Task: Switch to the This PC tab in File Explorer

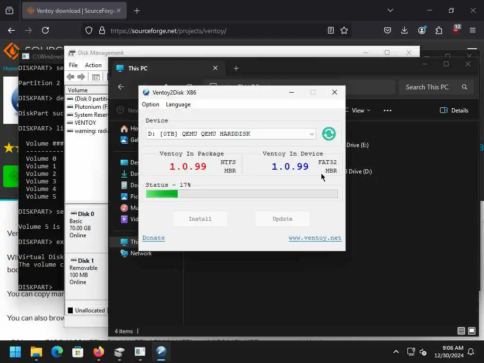Action: (x=164, y=68)
